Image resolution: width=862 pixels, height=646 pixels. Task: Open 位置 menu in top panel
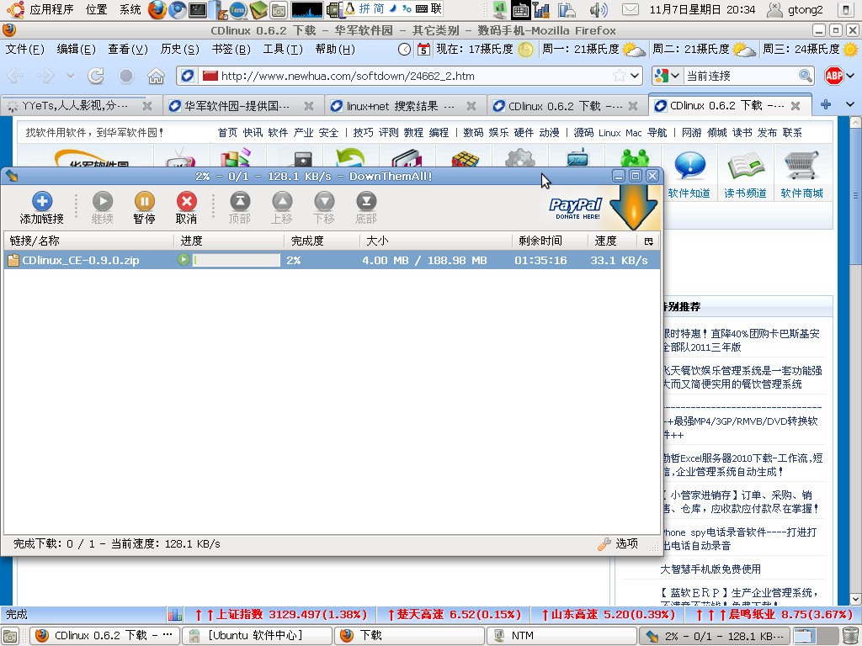pyautogui.click(x=97, y=9)
